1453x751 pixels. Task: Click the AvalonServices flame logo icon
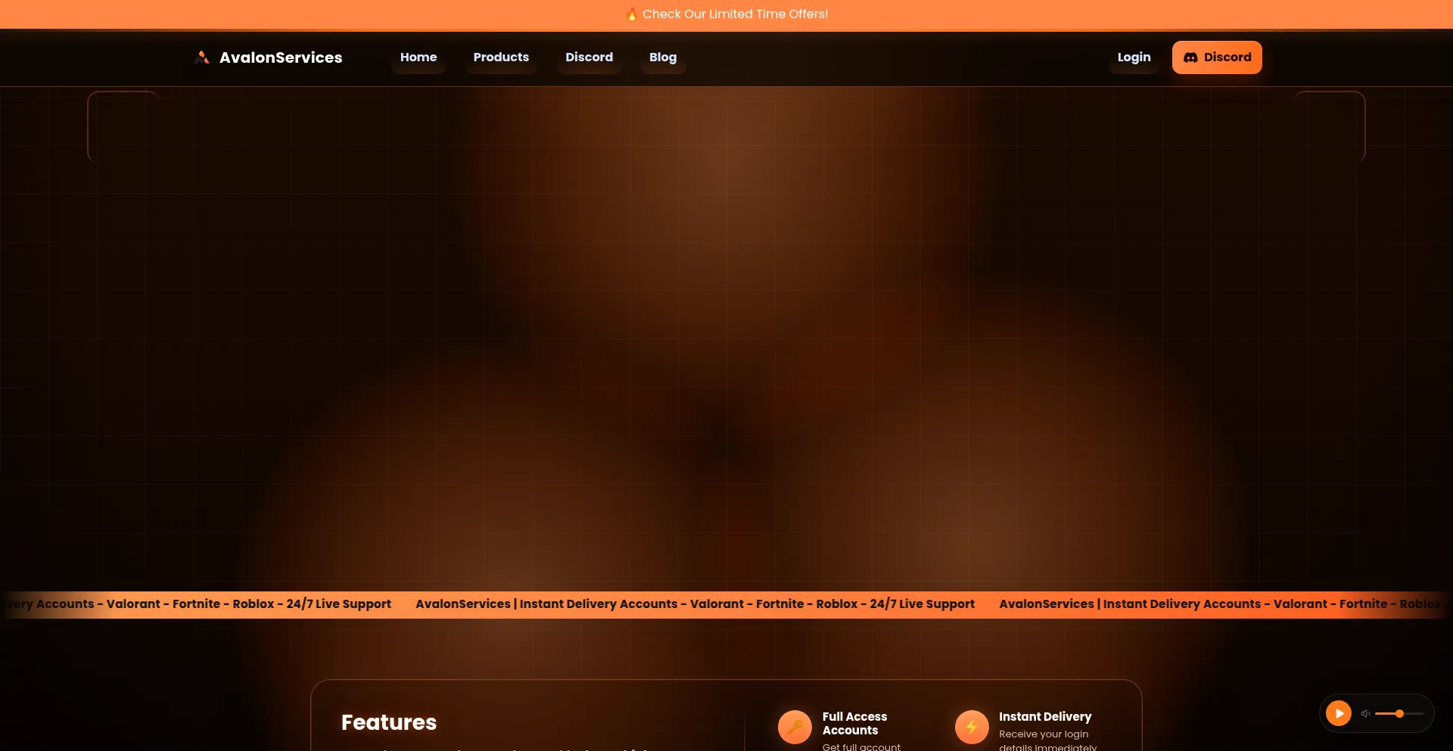(201, 57)
